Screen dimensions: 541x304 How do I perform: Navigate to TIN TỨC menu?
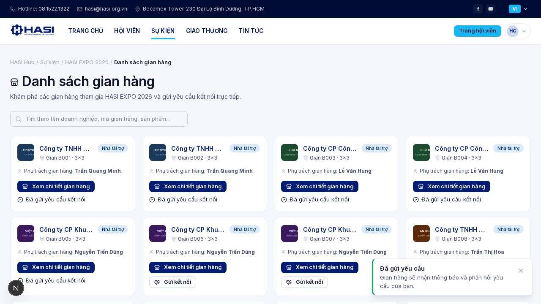pyautogui.click(x=251, y=31)
